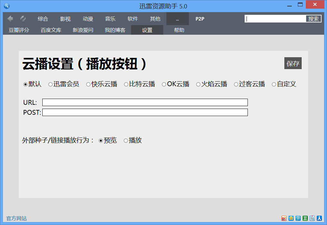Focus the search text box
Screen dimensions: 327x225
275,19
